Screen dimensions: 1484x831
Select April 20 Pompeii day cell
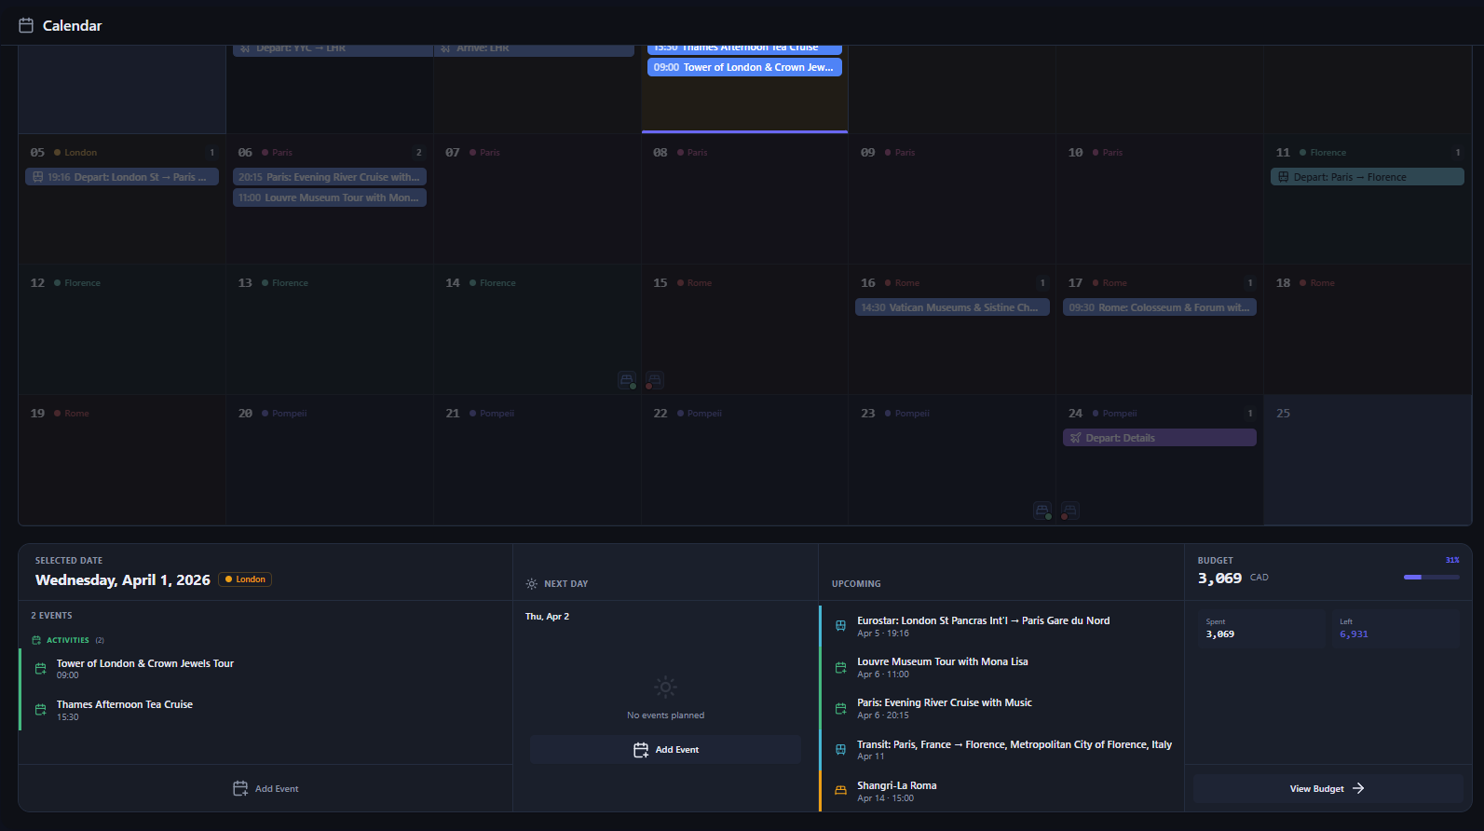pos(330,459)
